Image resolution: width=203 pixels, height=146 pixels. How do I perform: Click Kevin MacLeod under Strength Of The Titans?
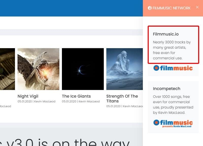[x=133, y=106]
